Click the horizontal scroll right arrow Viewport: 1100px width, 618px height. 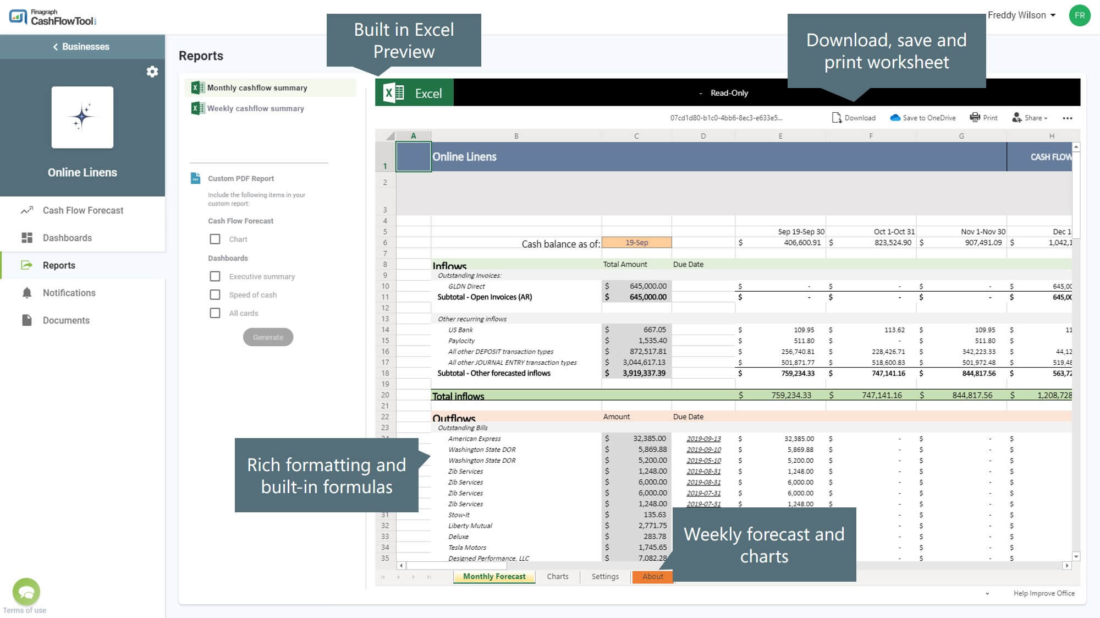(x=1067, y=566)
